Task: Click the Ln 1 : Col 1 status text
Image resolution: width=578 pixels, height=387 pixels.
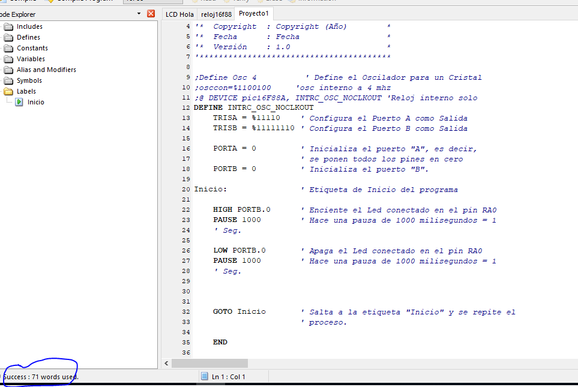Action: point(228,377)
